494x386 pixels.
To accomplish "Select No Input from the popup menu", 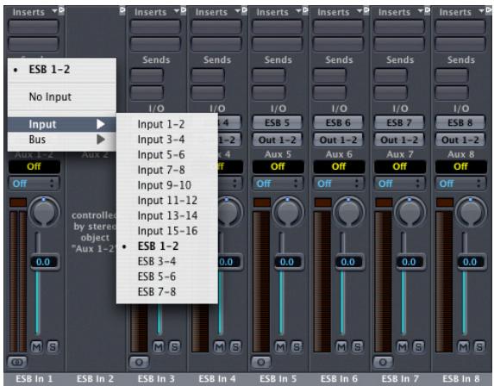I will point(62,96).
